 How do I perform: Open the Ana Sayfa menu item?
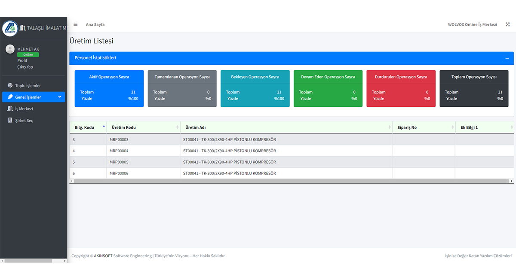pyautogui.click(x=95, y=24)
